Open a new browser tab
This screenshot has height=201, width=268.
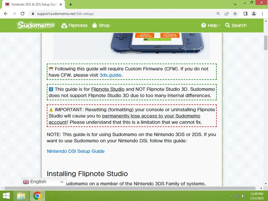click(71, 4)
